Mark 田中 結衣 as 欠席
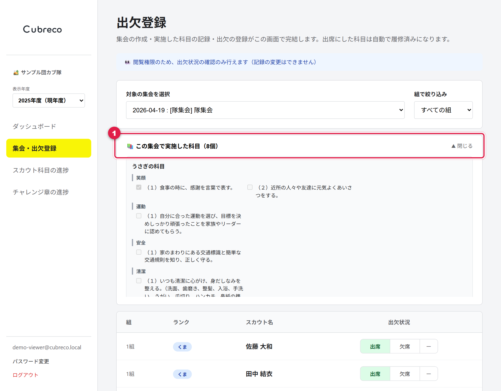This screenshot has height=391, width=501. (x=405, y=374)
